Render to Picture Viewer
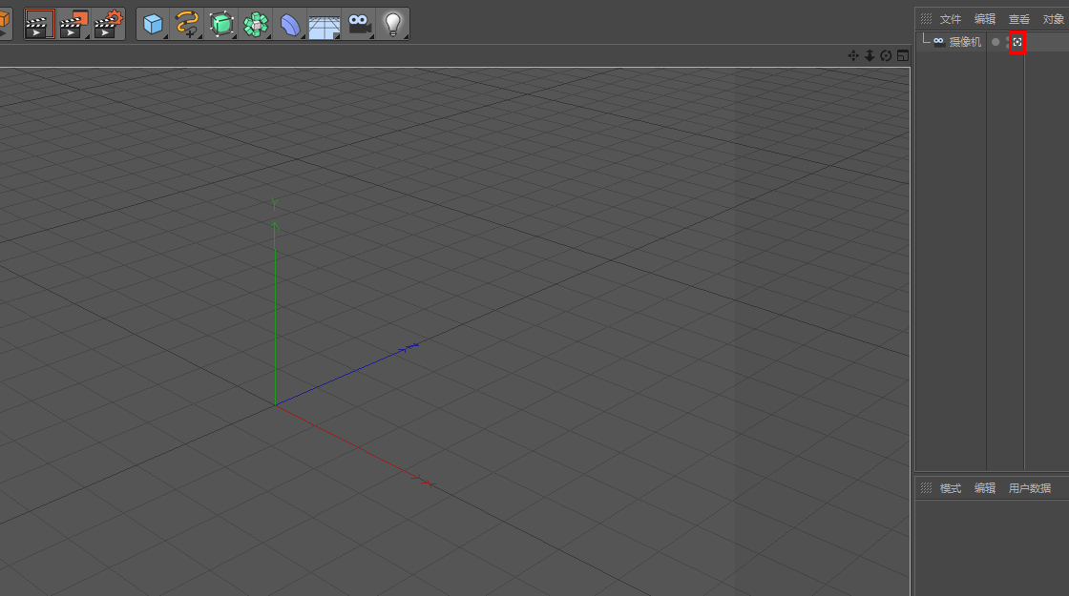The image size is (1069, 596). coord(70,24)
